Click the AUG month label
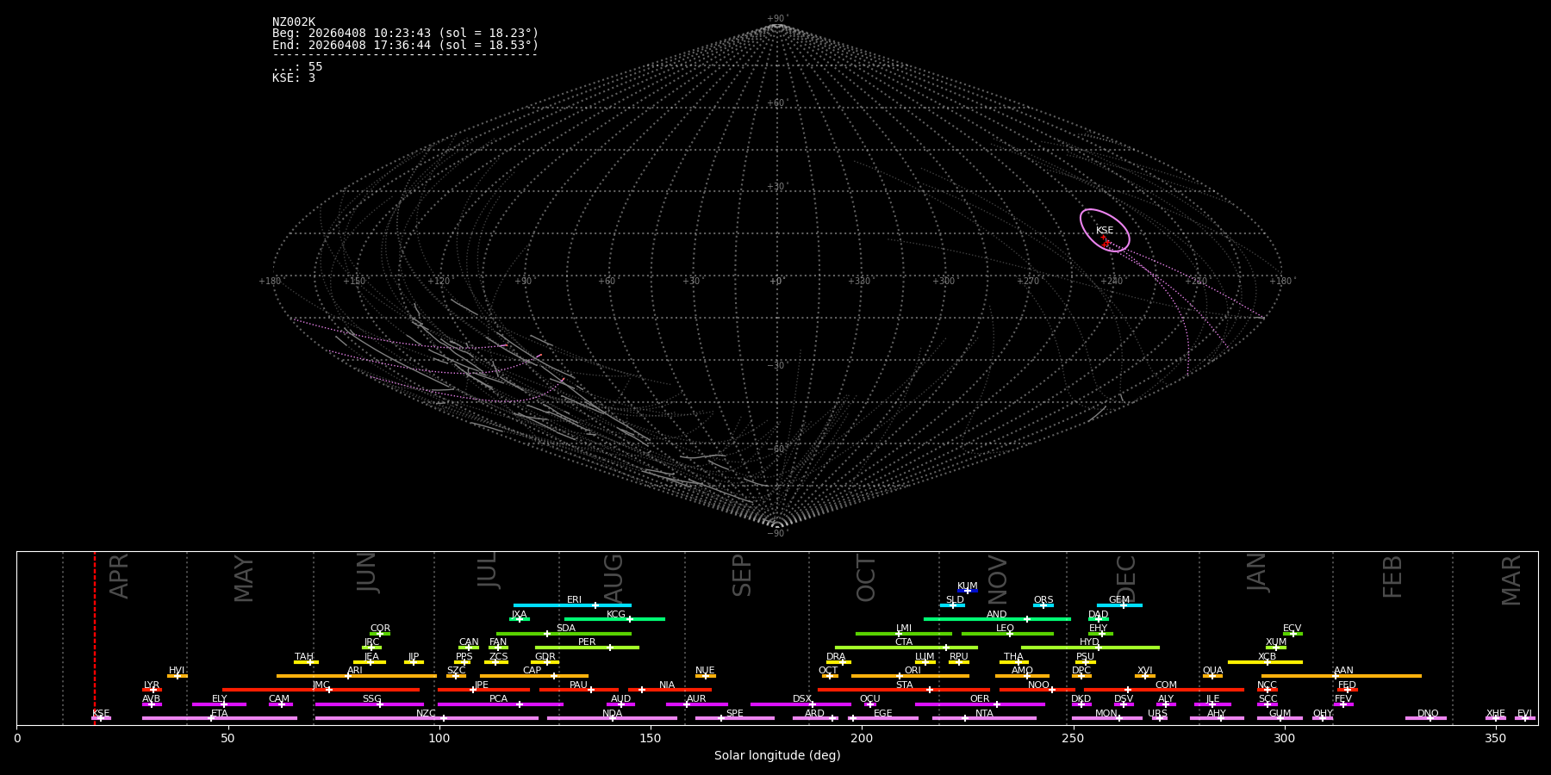This screenshot has height=775, width=1551. (x=614, y=577)
